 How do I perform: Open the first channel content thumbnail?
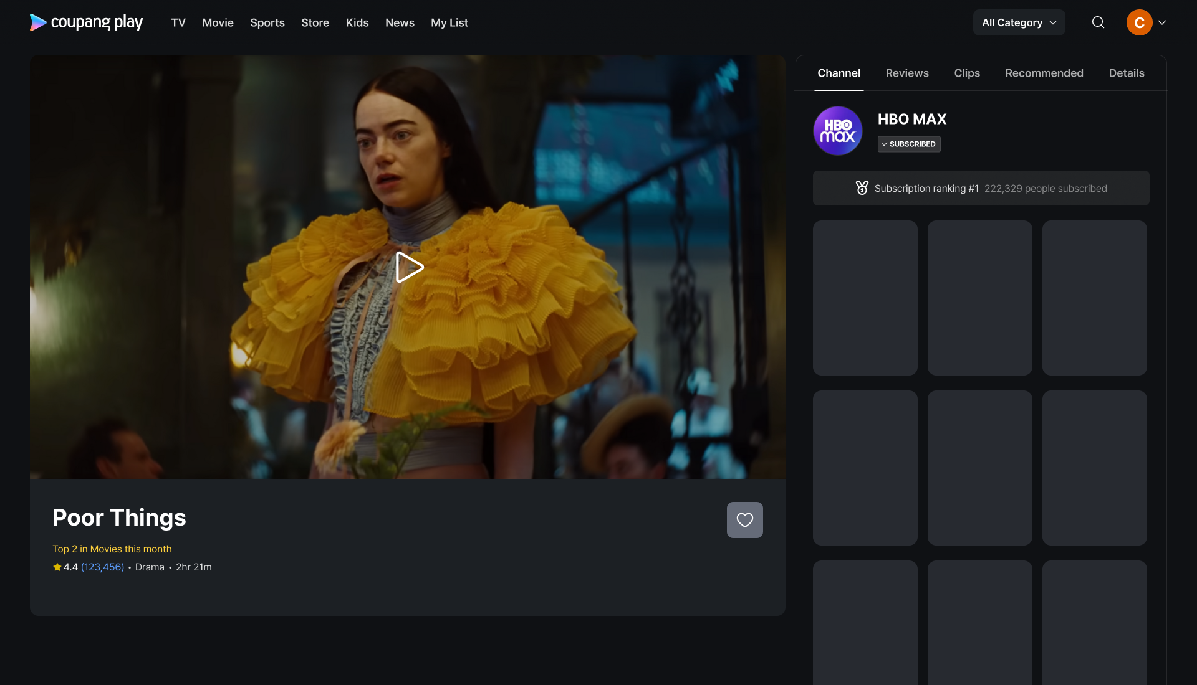click(865, 298)
